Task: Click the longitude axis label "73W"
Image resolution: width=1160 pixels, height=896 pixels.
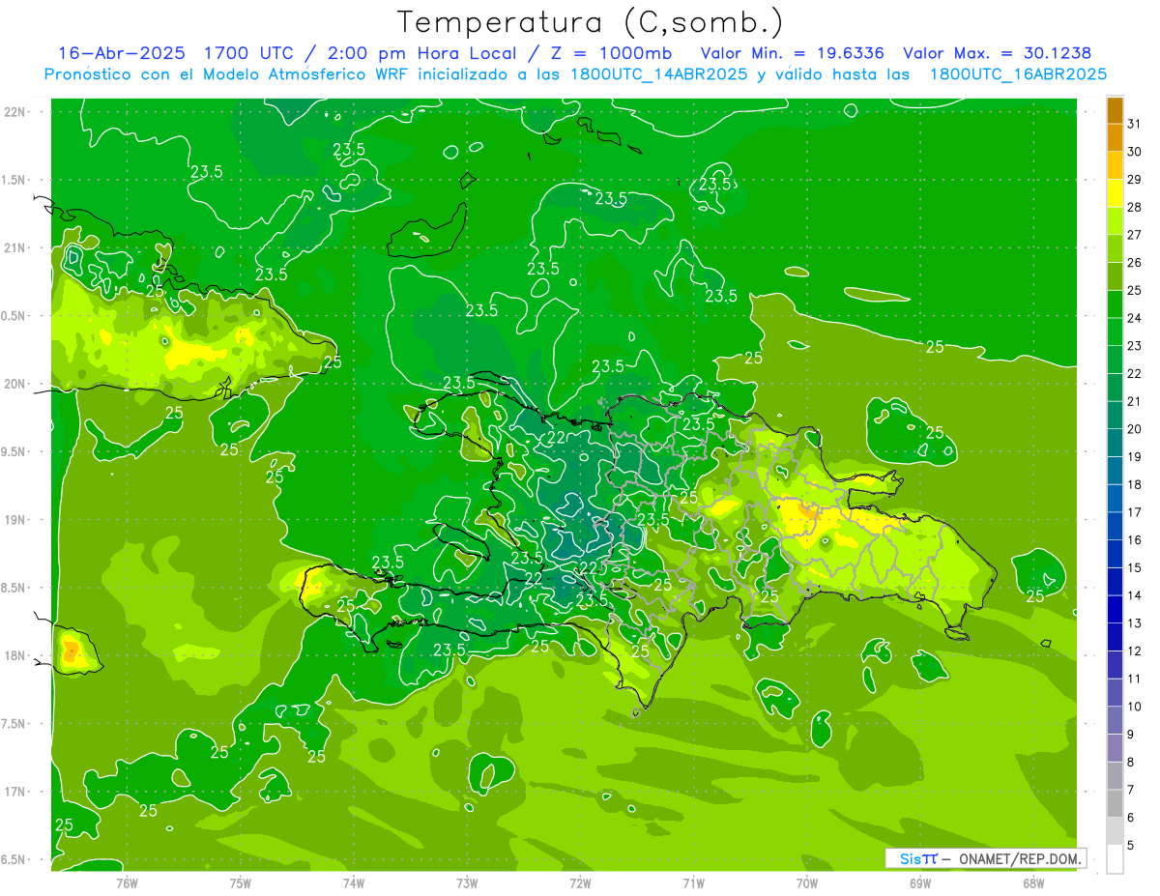Action: coord(467,882)
